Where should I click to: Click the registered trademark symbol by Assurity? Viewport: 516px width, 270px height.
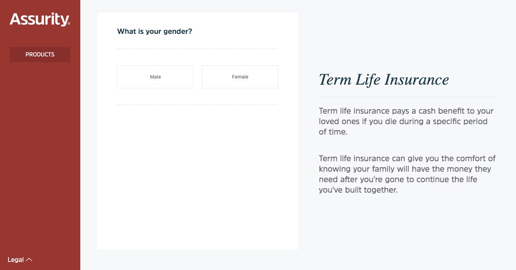pos(69,24)
